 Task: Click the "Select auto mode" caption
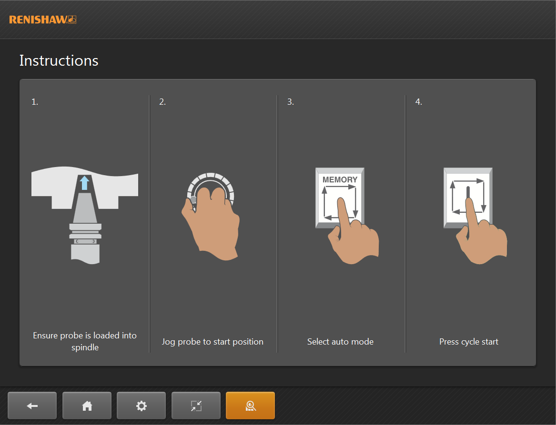340,342
